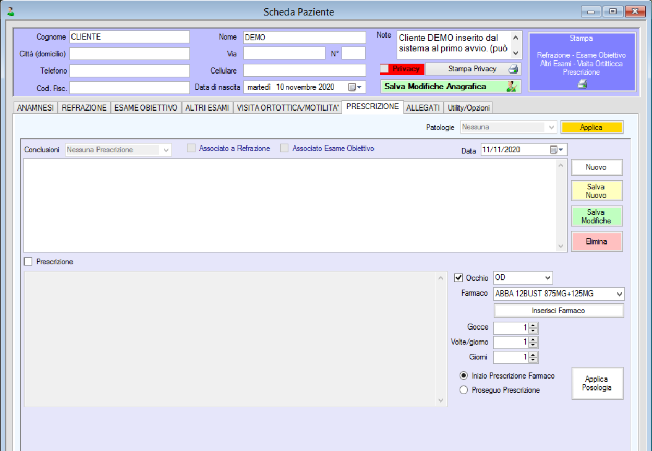Click the save icon on Salva Modifiche Anagrafica

(x=511, y=87)
